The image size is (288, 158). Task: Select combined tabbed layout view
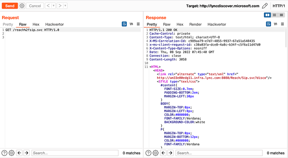[281, 15]
